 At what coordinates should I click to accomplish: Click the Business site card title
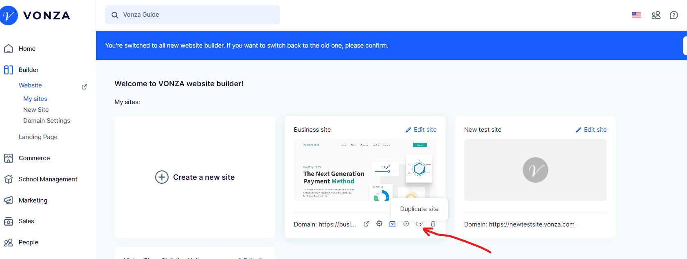click(312, 130)
